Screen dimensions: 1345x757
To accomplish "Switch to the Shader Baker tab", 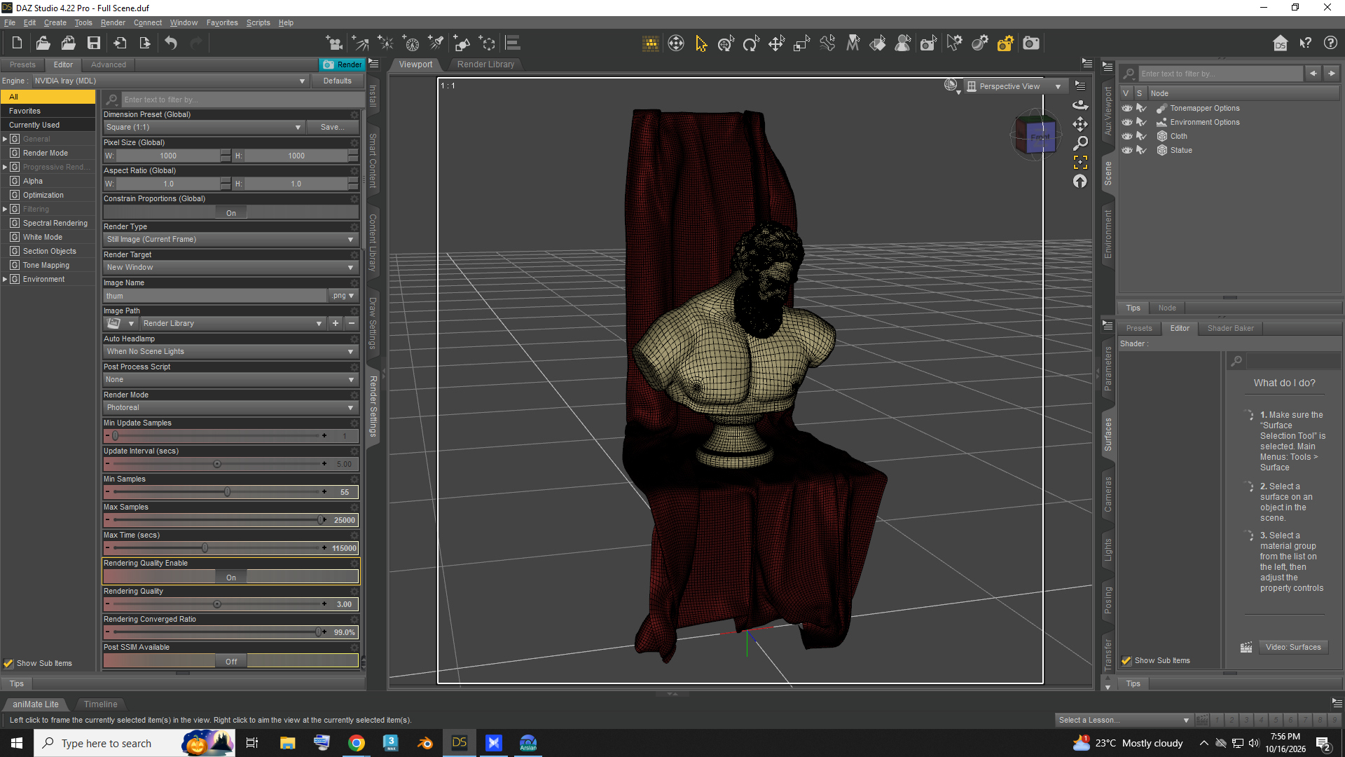I will coord(1230,328).
